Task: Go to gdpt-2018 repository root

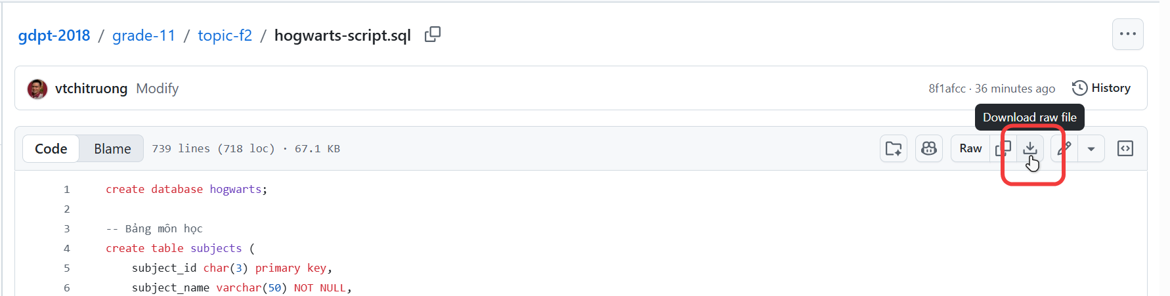Action: click(x=54, y=35)
